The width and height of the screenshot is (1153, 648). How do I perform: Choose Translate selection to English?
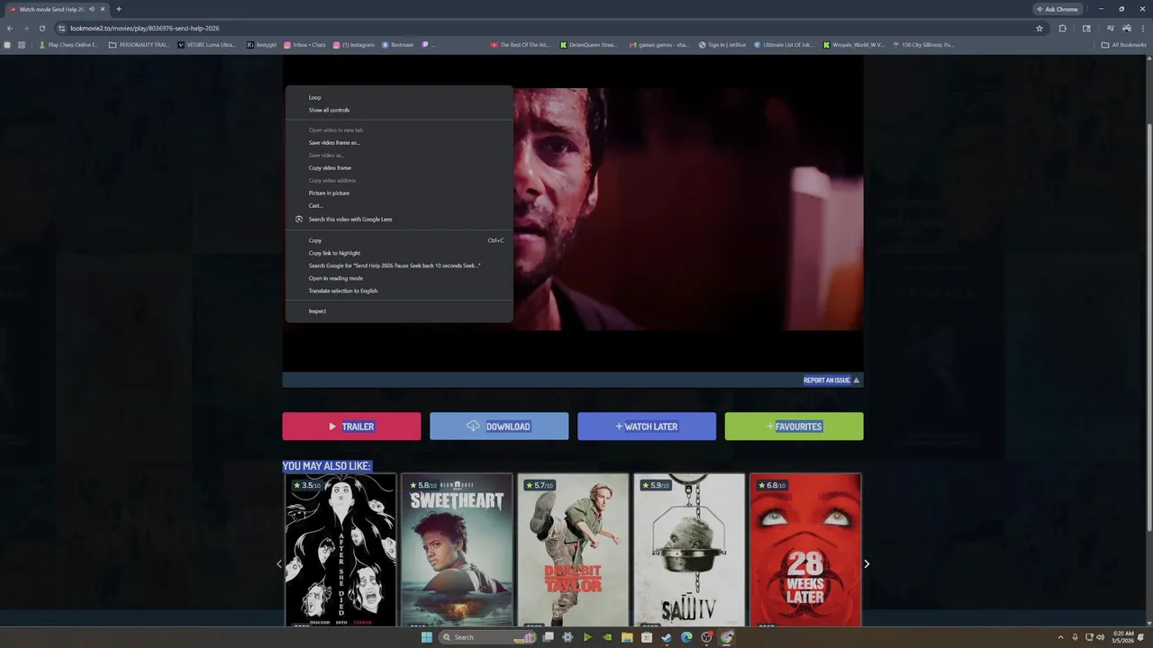coord(399,291)
